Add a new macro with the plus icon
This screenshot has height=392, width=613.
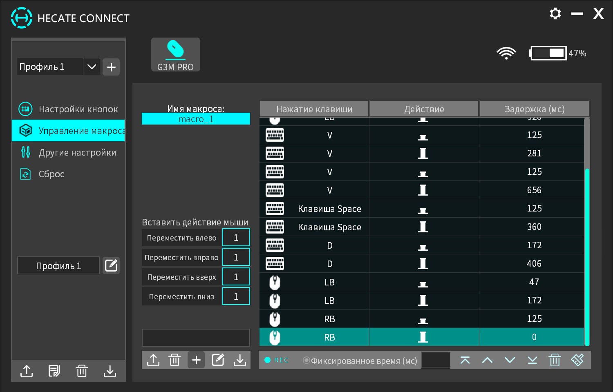point(196,360)
